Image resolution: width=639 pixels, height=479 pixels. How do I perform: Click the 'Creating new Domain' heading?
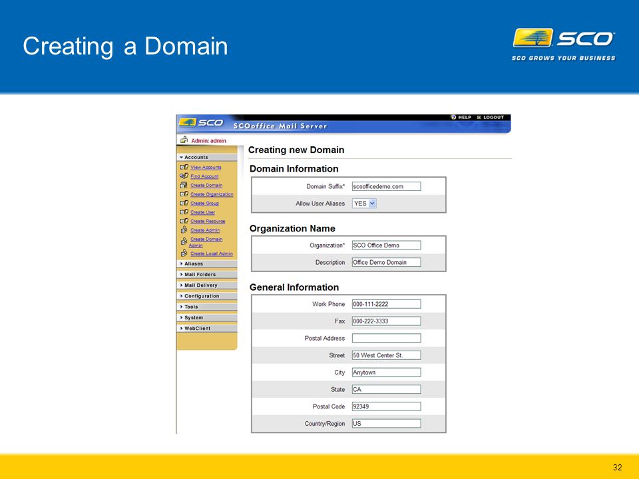[x=296, y=150]
